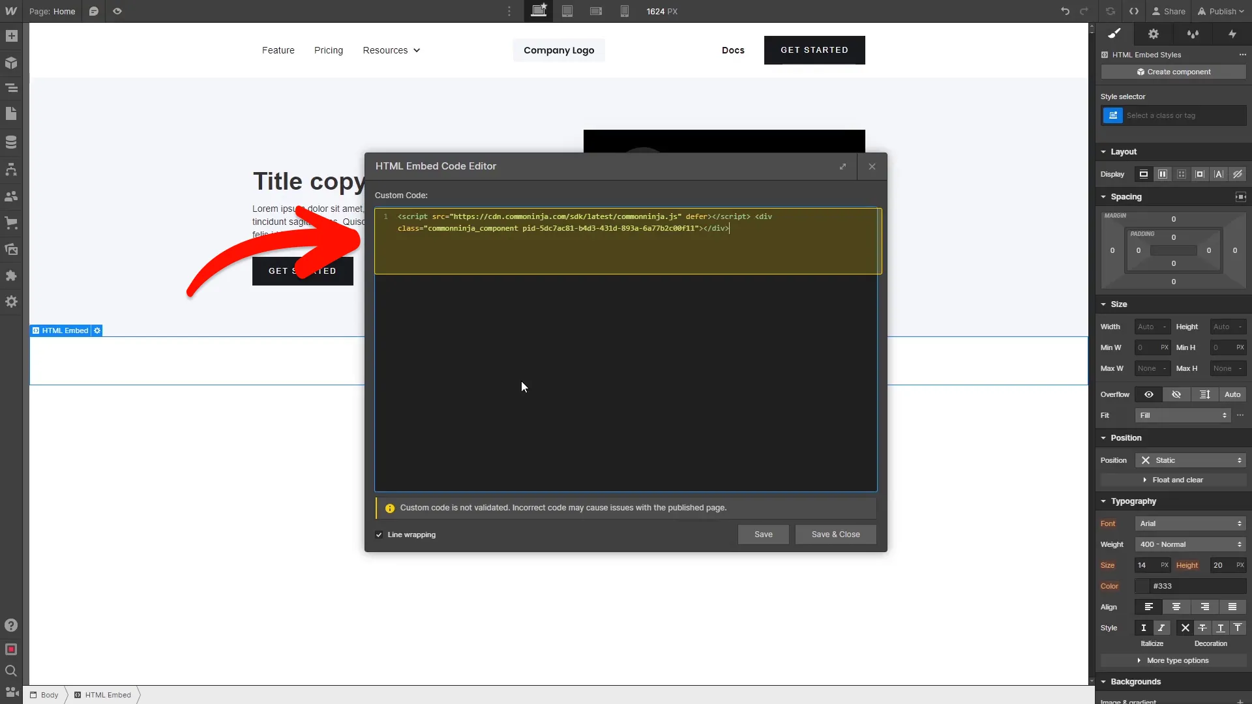
Task: Toggle preview eye in top bar
Action: tap(117, 11)
